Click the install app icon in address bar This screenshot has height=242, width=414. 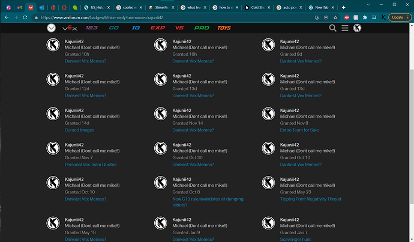coord(317,17)
